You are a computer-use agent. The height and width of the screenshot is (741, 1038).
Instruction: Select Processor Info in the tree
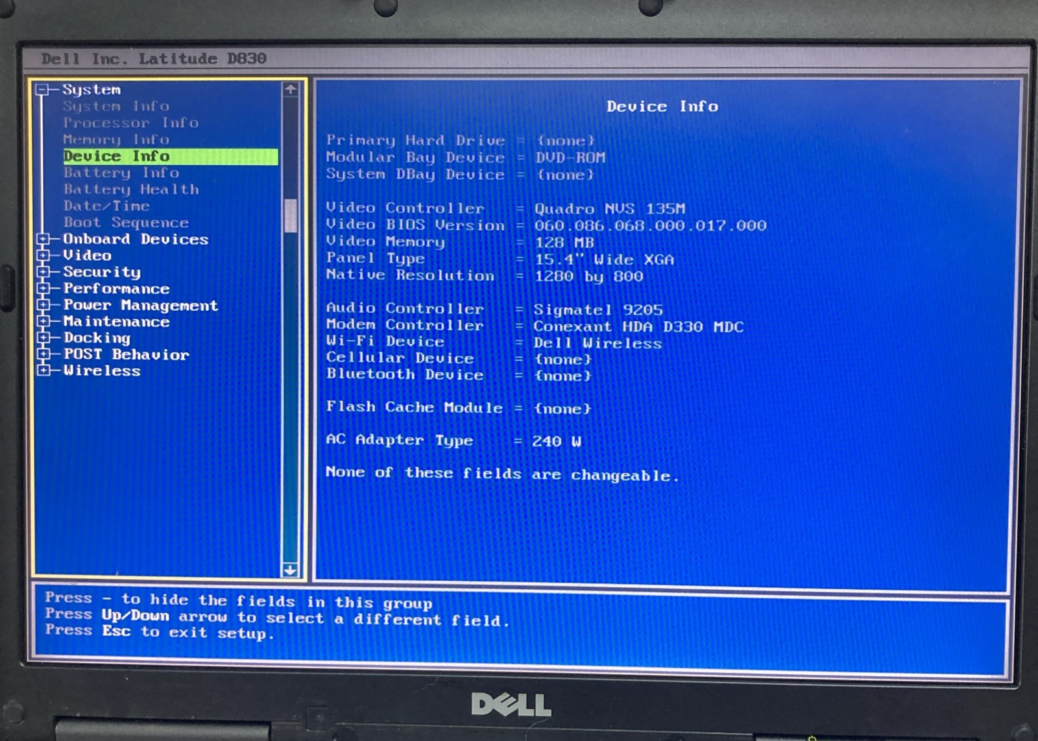tap(131, 123)
